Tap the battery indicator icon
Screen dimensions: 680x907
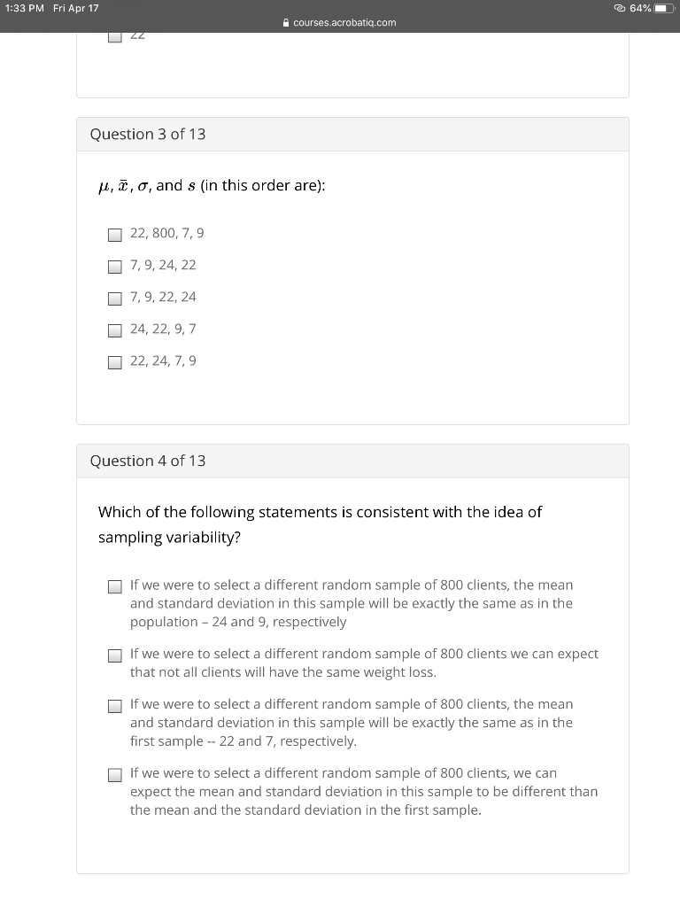(662, 8)
